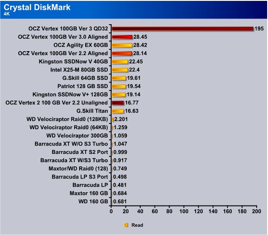
Task: Select the Intel X25-M 80GB SSD label
Action: point(79,70)
